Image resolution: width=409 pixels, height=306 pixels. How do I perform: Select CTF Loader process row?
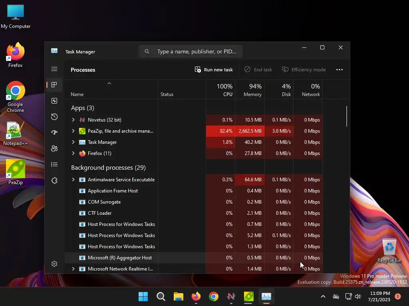194,213
